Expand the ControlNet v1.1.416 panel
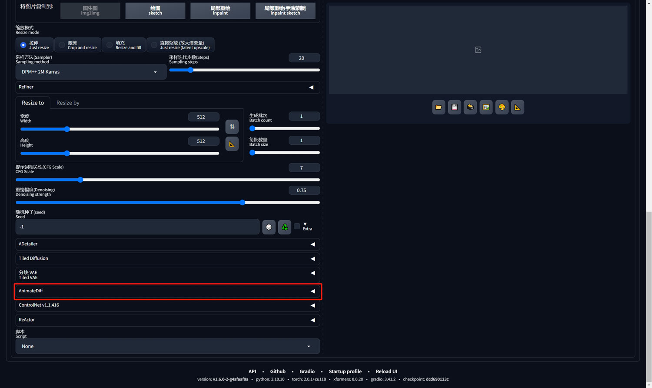The width and height of the screenshot is (652, 388). tap(167, 305)
